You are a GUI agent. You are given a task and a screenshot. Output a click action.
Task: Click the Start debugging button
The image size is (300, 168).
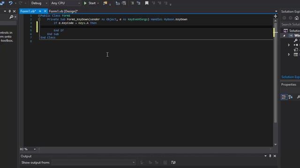point(90,3)
